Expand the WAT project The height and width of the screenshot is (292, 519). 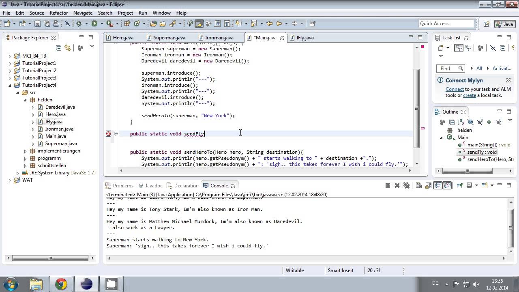pyautogui.click(x=10, y=180)
